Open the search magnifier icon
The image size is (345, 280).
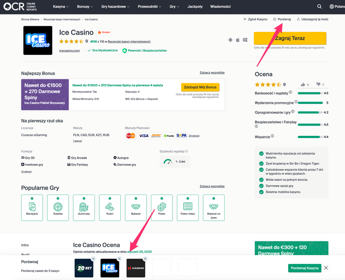click(319, 6)
